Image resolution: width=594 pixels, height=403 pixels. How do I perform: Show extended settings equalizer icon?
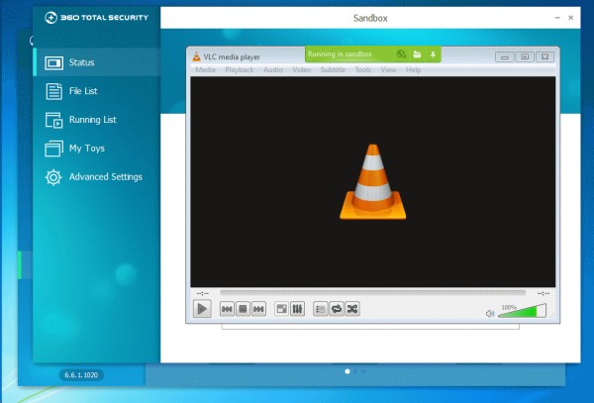tap(297, 309)
